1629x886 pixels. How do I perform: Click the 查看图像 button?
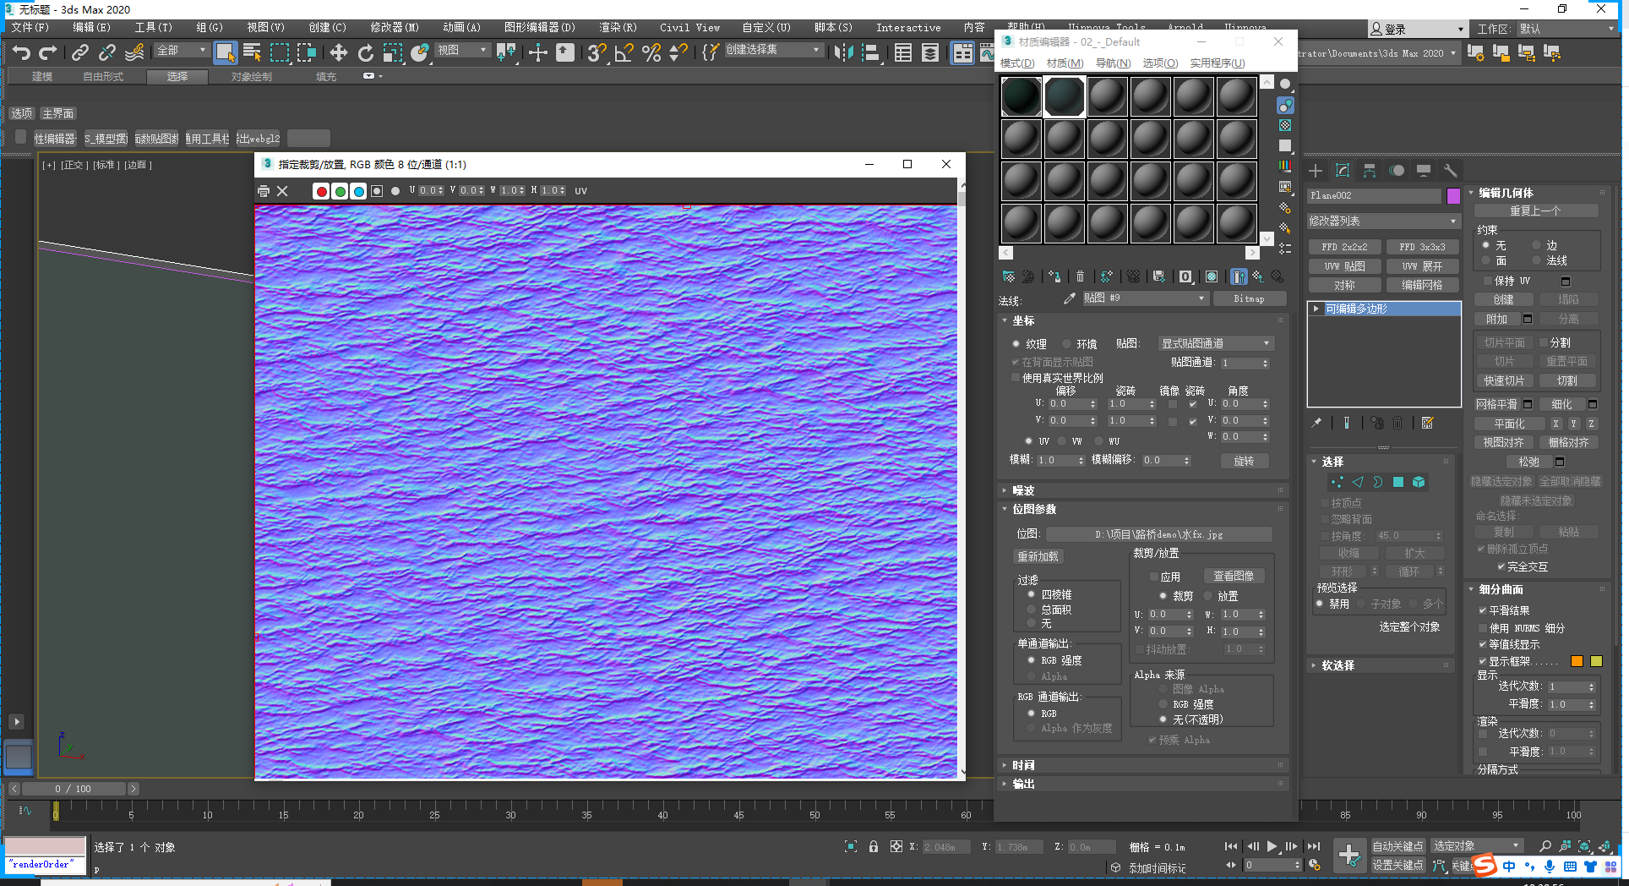[1234, 576]
